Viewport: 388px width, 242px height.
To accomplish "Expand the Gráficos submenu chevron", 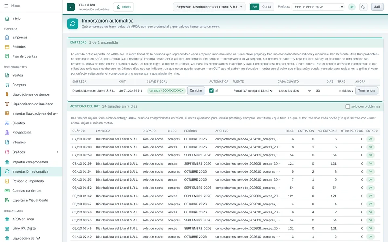I will point(58,152).
